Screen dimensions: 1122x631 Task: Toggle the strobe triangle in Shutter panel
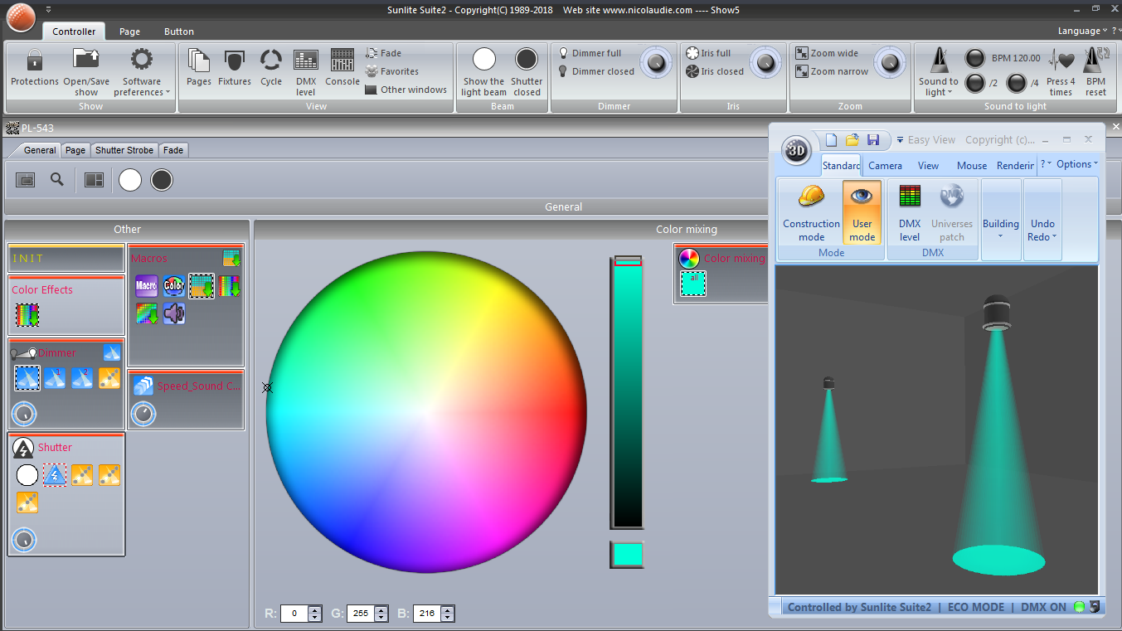(x=55, y=475)
